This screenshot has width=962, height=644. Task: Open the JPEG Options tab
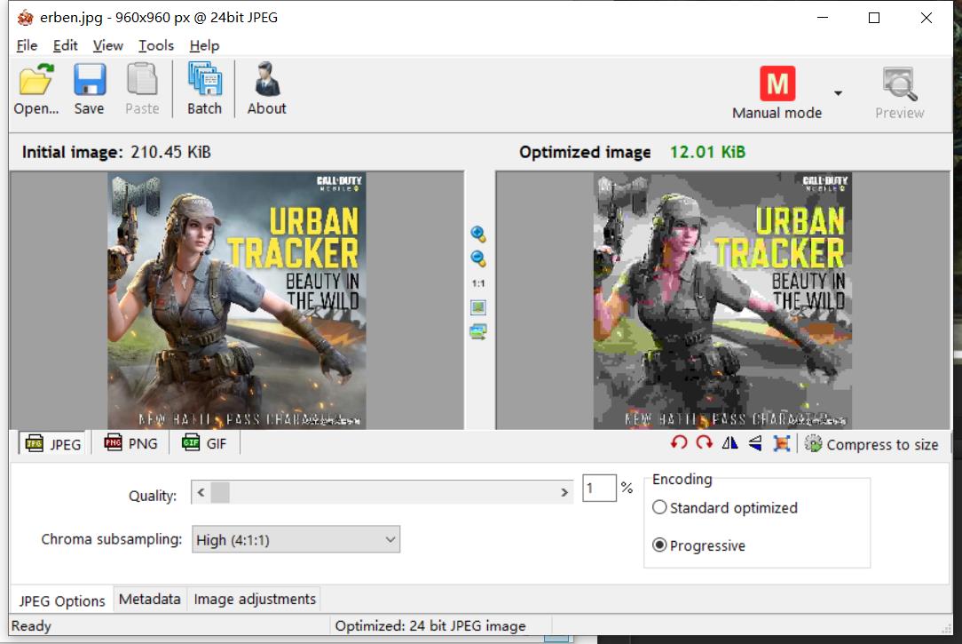[x=62, y=600]
